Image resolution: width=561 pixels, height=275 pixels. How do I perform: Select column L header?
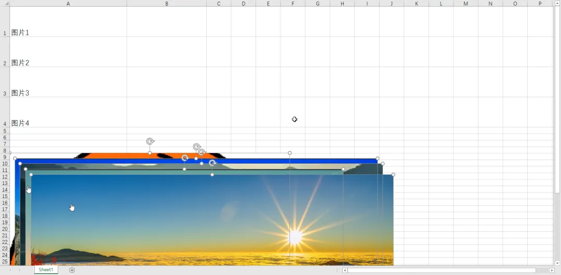click(441, 3)
